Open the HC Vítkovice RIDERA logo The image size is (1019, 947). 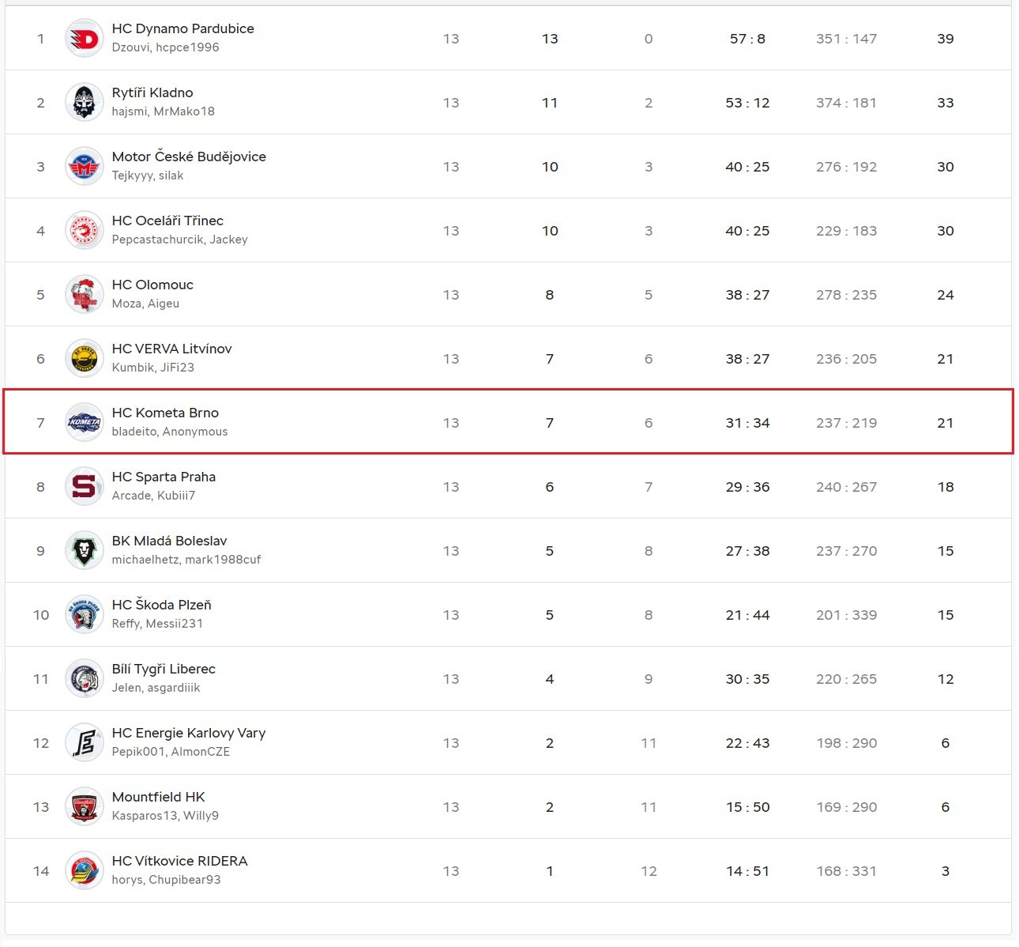[84, 871]
